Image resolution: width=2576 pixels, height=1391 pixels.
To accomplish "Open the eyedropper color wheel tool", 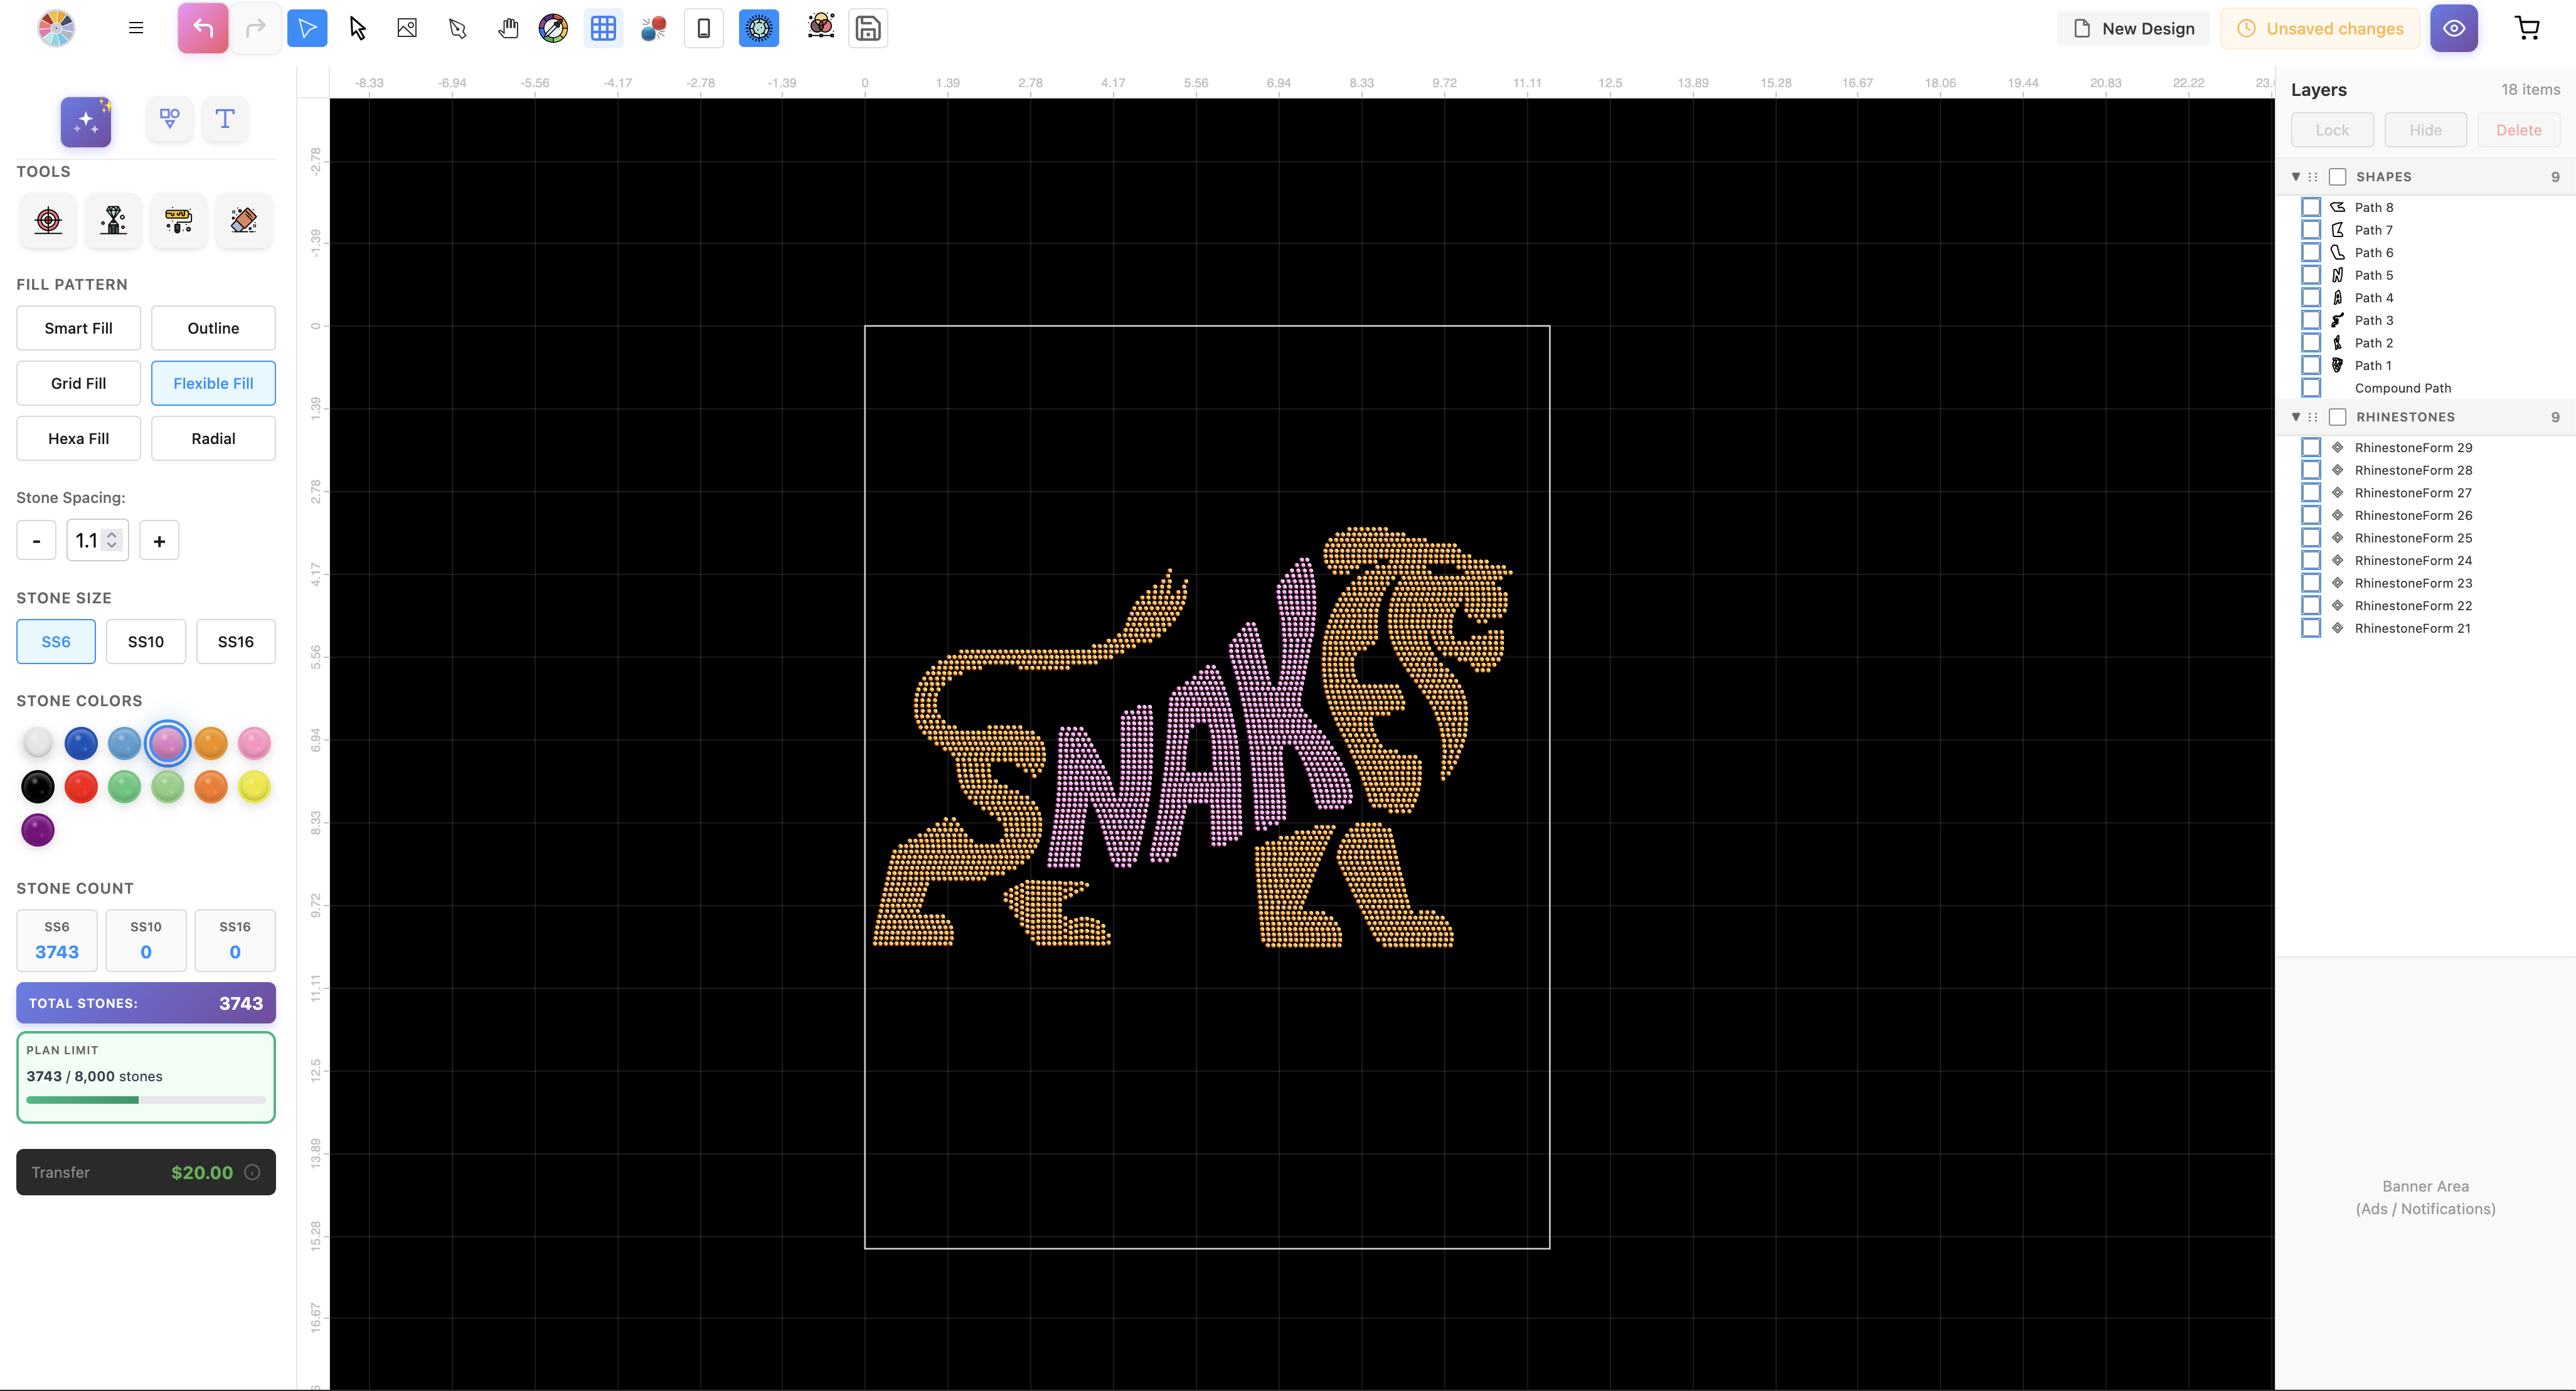I will tap(553, 28).
